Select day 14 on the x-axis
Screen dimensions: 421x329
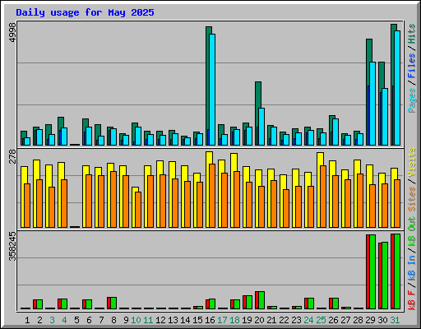coord(185,320)
